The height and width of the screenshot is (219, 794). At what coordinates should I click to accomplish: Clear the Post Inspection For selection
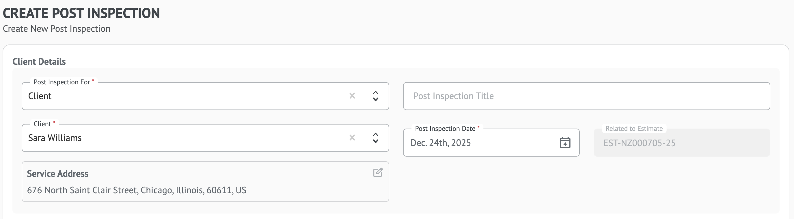coord(352,96)
